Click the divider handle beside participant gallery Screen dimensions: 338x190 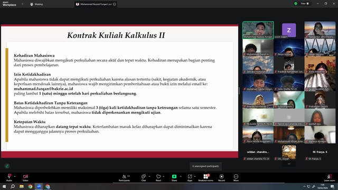[x=239, y=91]
